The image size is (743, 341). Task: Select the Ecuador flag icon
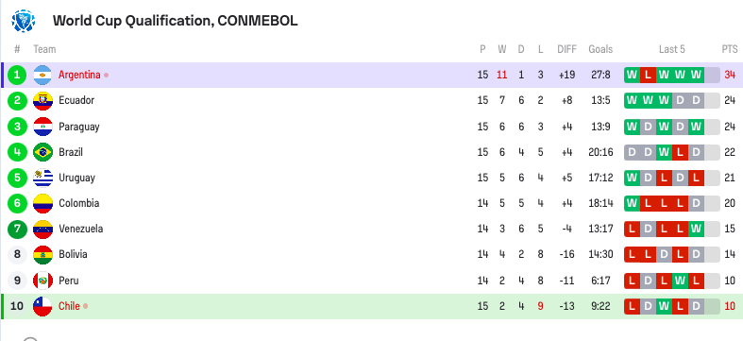(42, 100)
